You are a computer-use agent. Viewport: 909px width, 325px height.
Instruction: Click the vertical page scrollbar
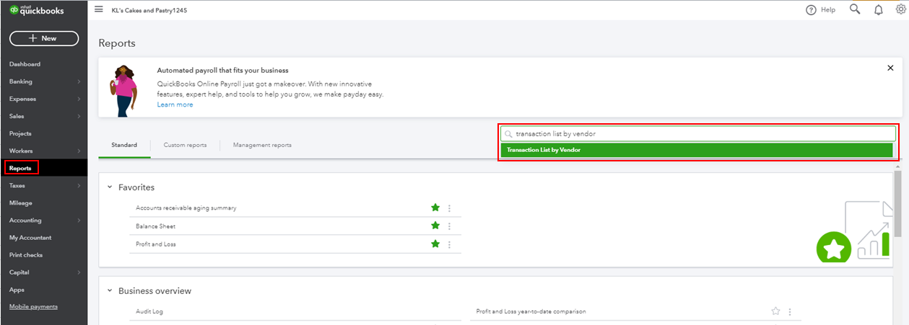[x=898, y=203]
